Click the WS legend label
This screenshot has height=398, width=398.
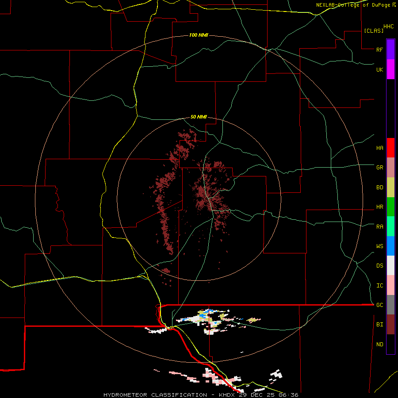pyautogui.click(x=379, y=246)
